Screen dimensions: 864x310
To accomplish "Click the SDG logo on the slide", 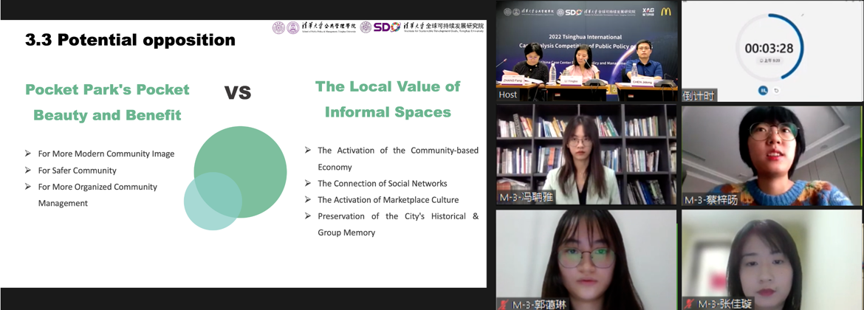I will point(386,27).
